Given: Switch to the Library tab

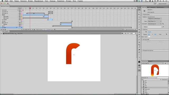Looking at the screenshot, I should (x=144, y=61).
